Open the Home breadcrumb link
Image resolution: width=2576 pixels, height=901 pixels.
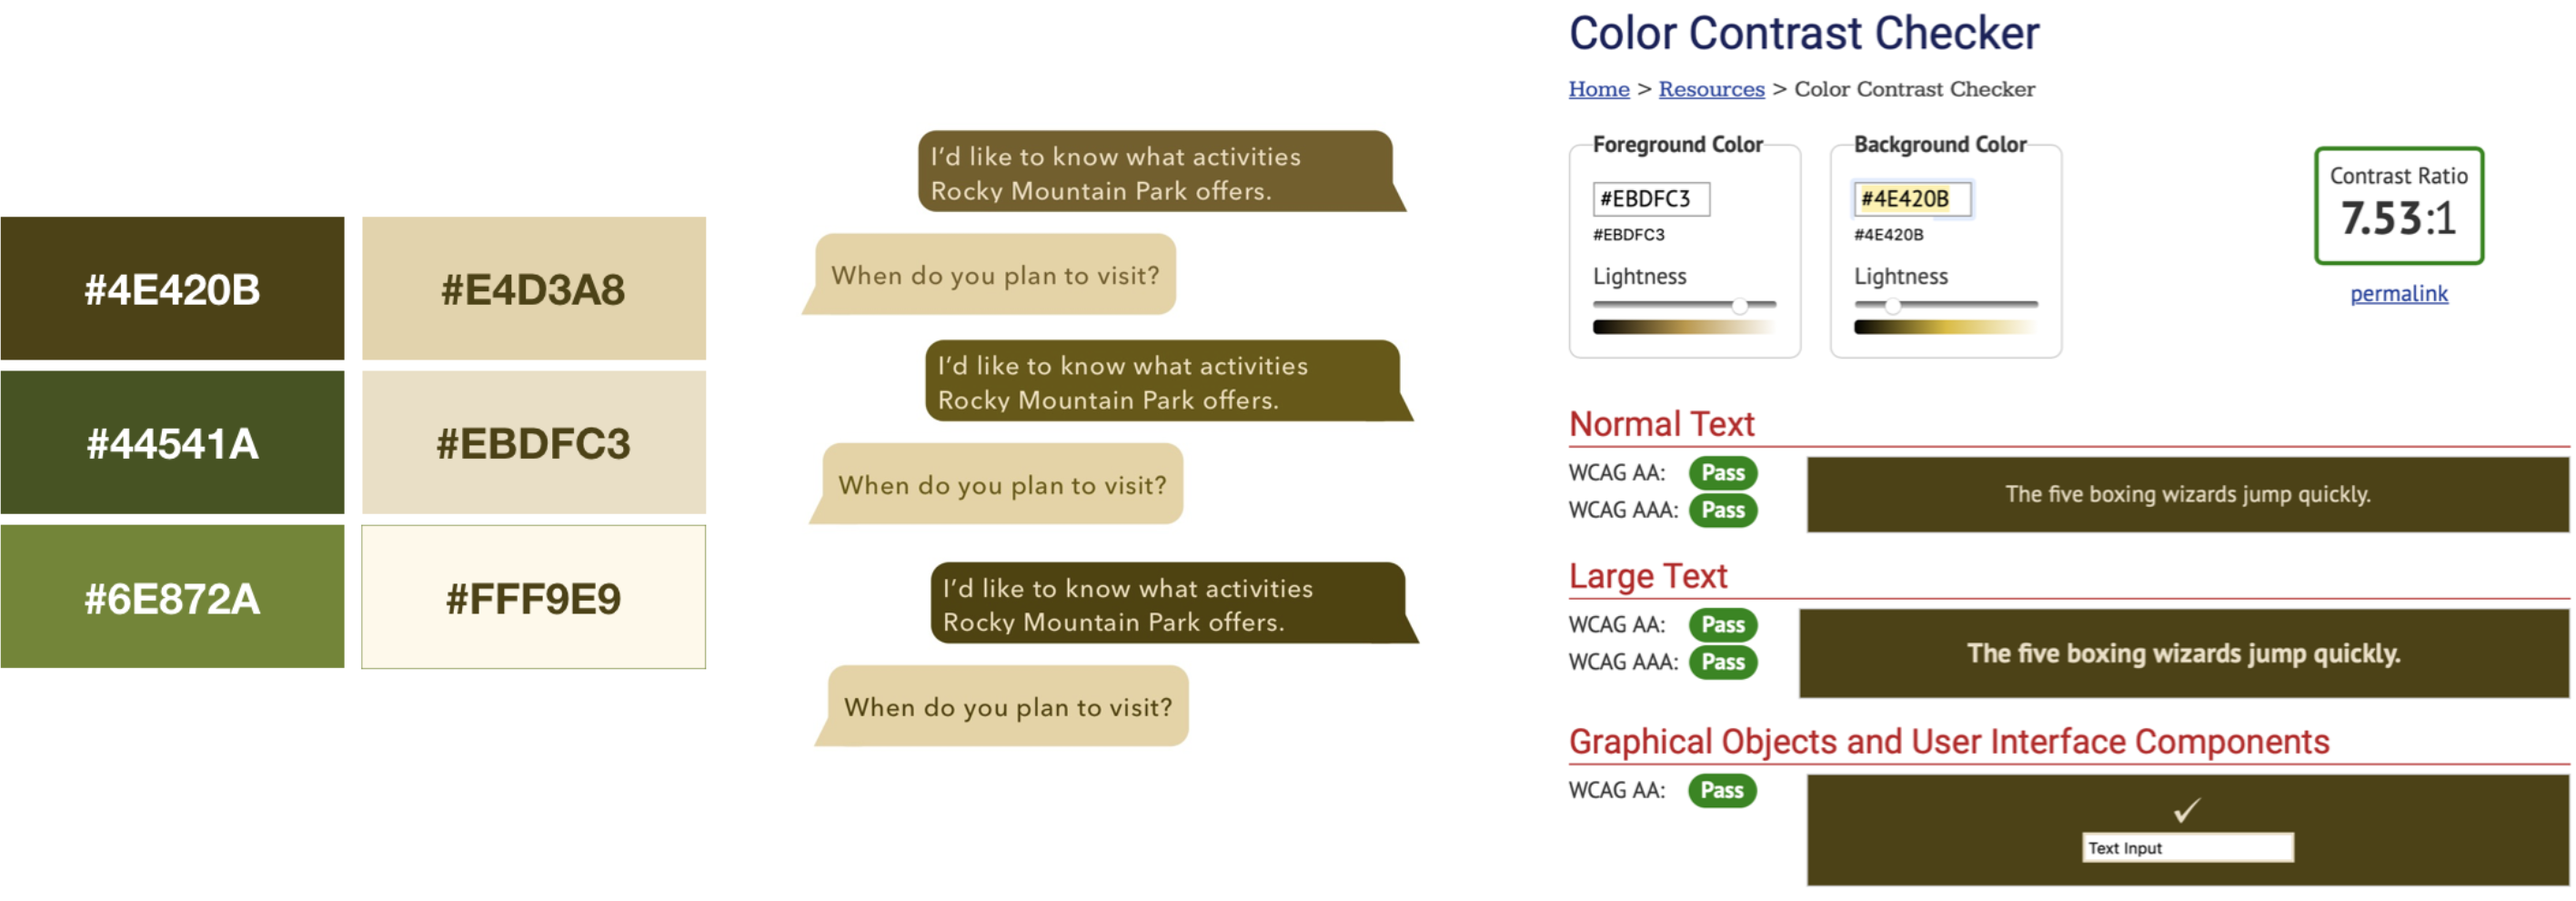1598,89
